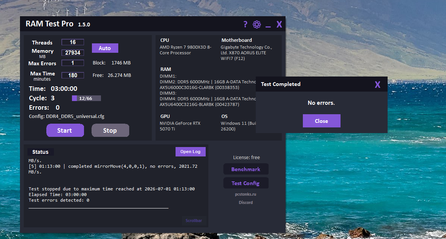Click the Free: 26.274 MB value
This screenshot has width=446, height=239.
tap(112, 75)
